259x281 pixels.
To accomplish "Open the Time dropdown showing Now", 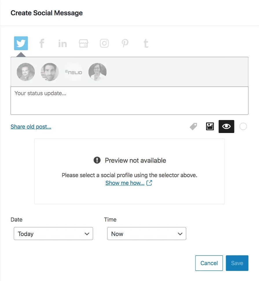I will tap(146, 234).
